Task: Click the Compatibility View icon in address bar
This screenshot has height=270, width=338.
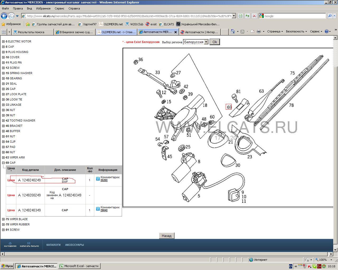Action: coord(241,16)
